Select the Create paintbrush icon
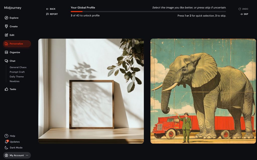The image size is (257, 160). pos(6,26)
